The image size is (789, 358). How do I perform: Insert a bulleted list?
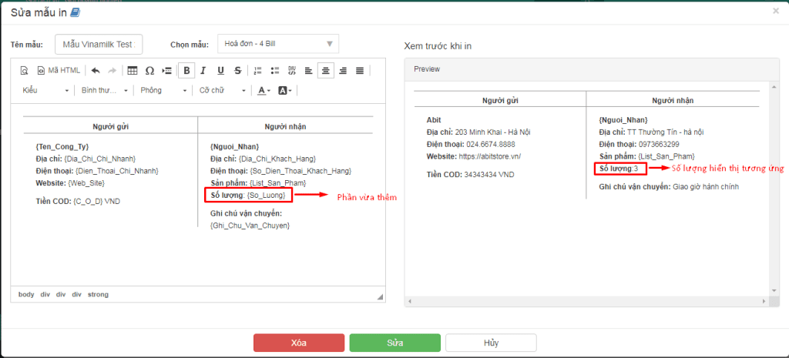275,71
